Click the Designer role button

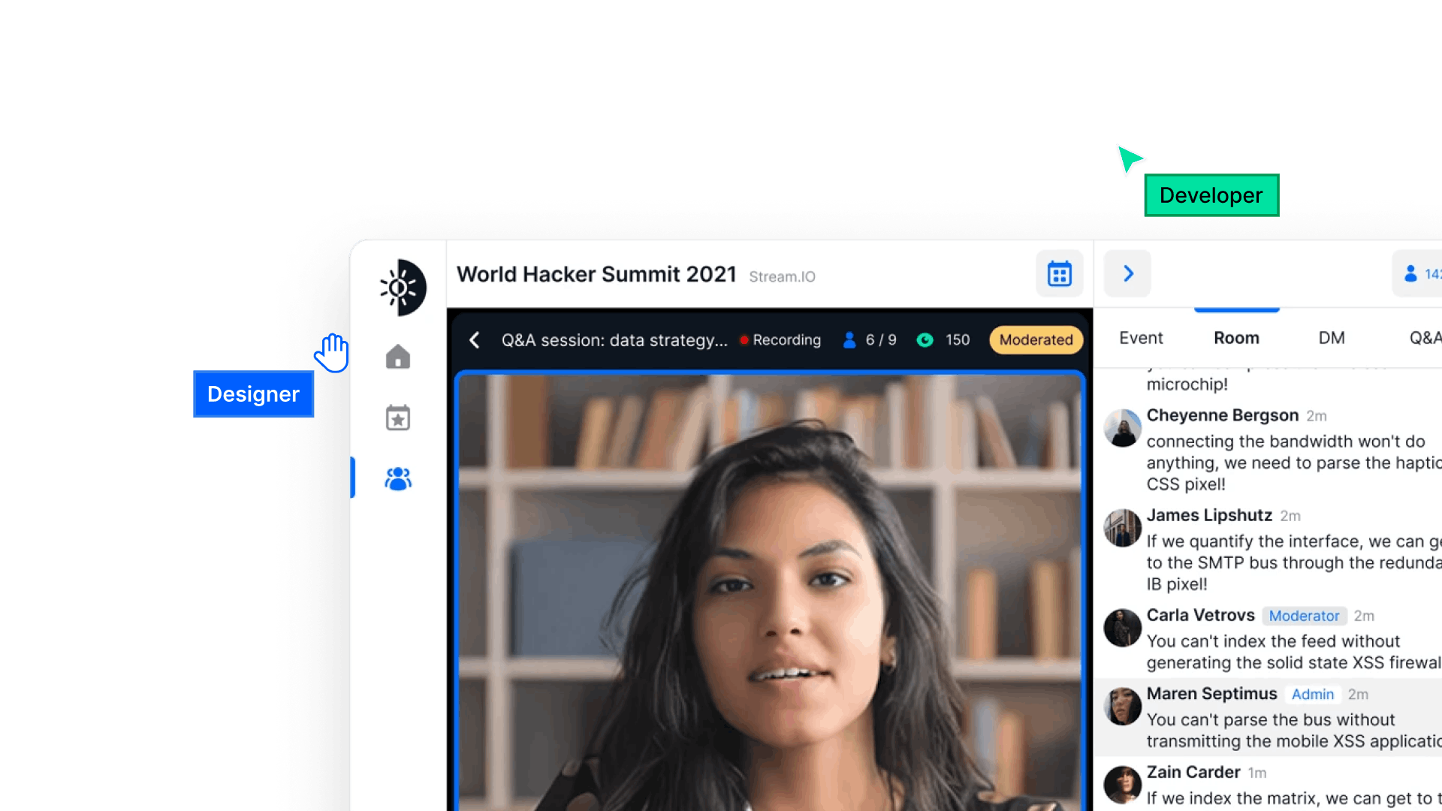tap(252, 393)
